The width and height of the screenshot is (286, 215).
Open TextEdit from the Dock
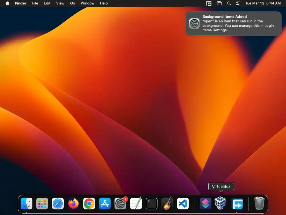pos(136,204)
